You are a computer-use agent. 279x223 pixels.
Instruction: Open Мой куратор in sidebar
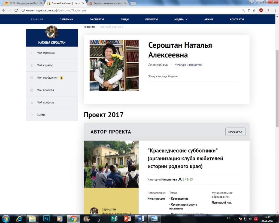[52, 65]
